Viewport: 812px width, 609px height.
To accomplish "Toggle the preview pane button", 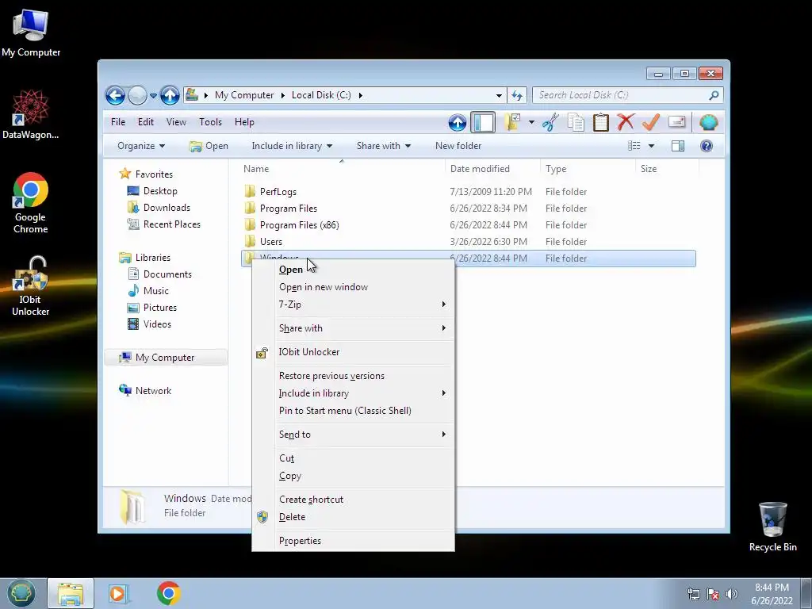I will tap(678, 146).
